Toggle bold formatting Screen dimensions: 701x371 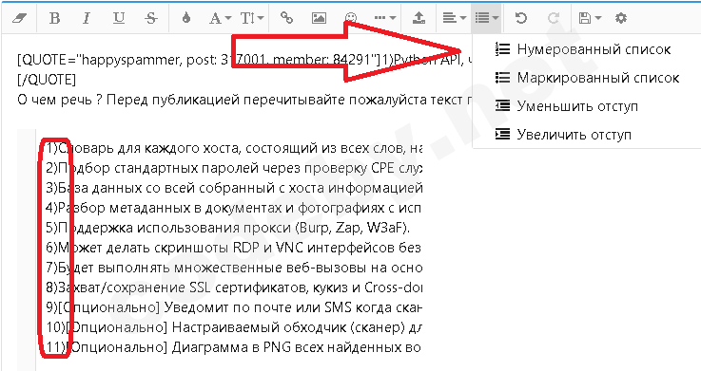(x=54, y=18)
